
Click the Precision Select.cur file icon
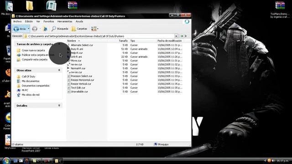69,76
